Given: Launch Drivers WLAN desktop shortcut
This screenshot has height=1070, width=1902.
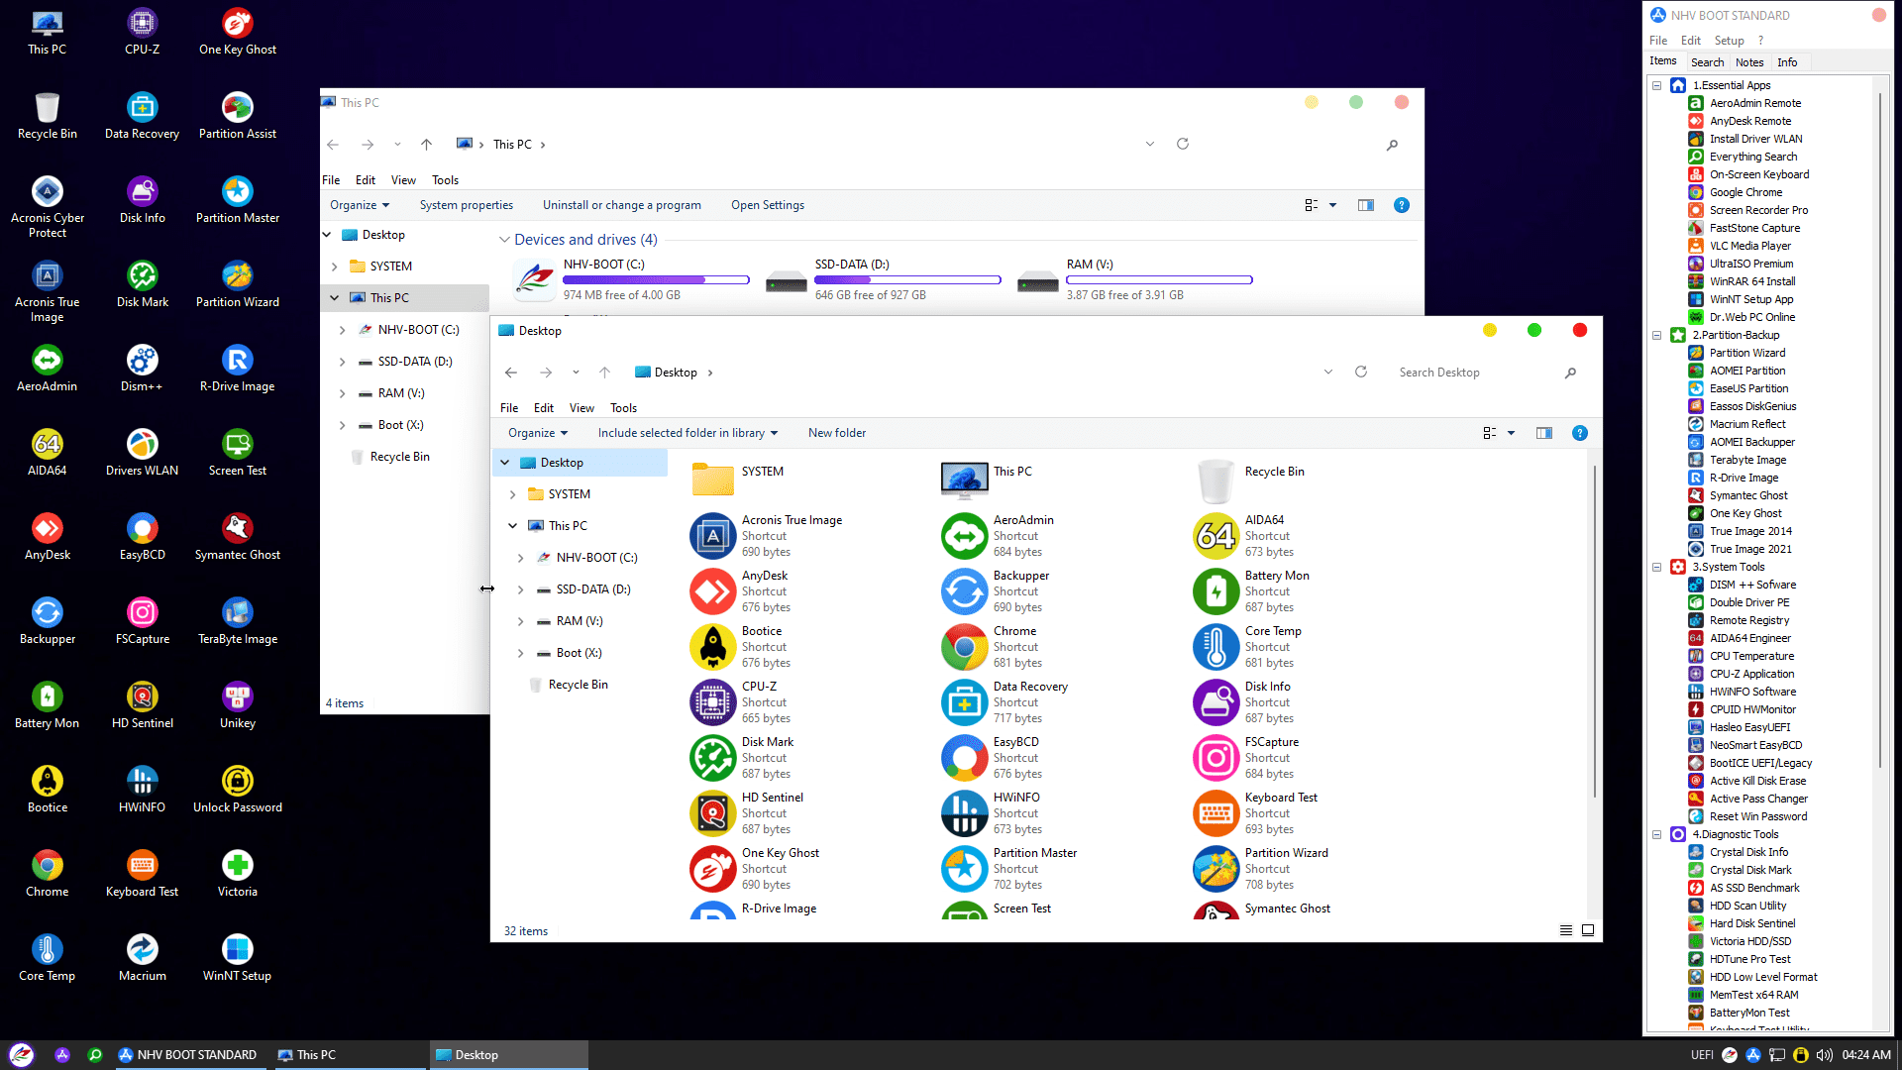Looking at the screenshot, I should [142, 452].
